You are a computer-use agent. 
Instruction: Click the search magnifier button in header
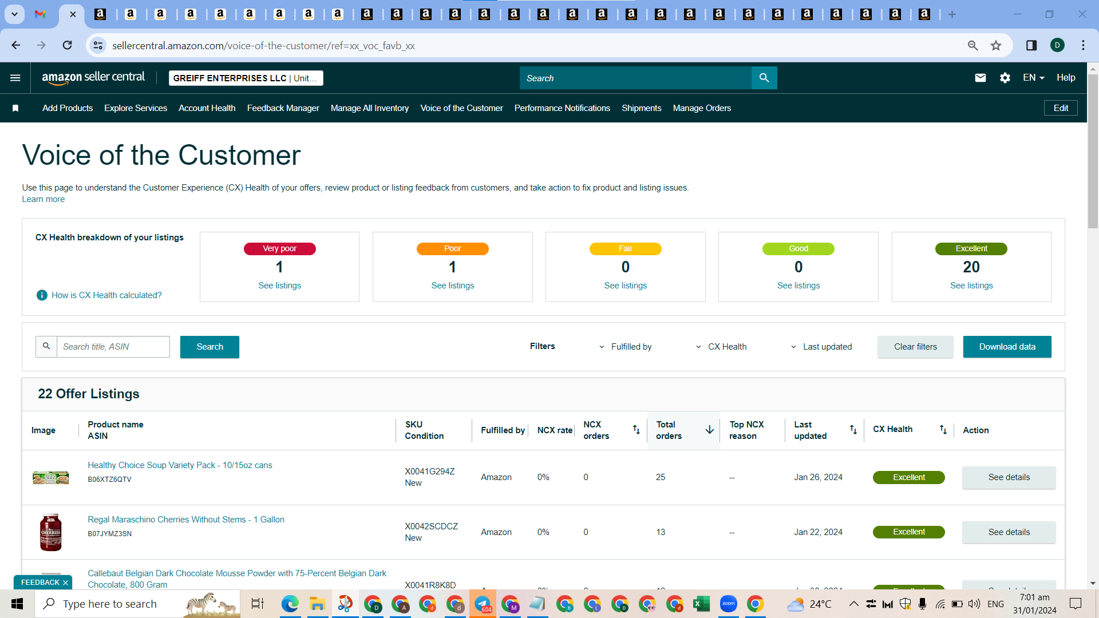[x=764, y=78]
